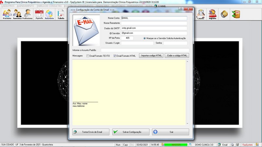The height and width of the screenshot is (147, 262).
Task: Open the gold coin finance icon
Action: [224, 14]
